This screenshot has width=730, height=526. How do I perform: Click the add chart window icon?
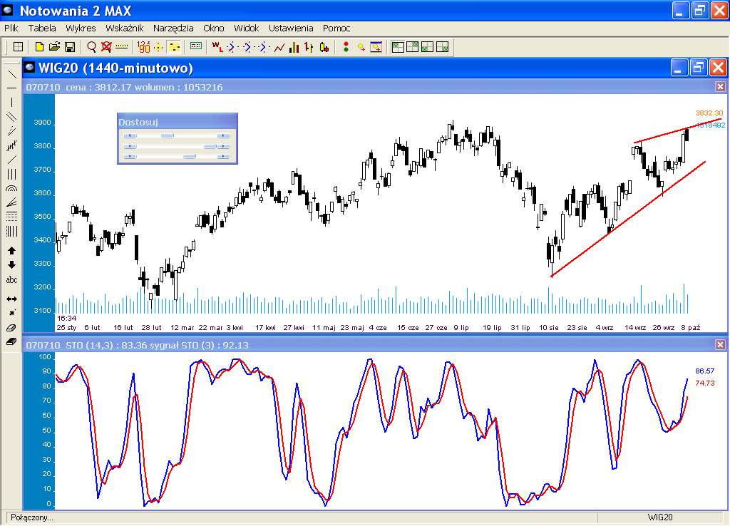376,47
